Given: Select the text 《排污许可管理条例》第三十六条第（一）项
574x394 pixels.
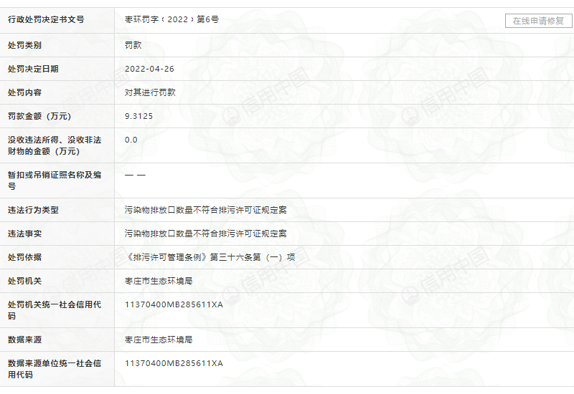Looking at the screenshot, I should click(210, 257).
